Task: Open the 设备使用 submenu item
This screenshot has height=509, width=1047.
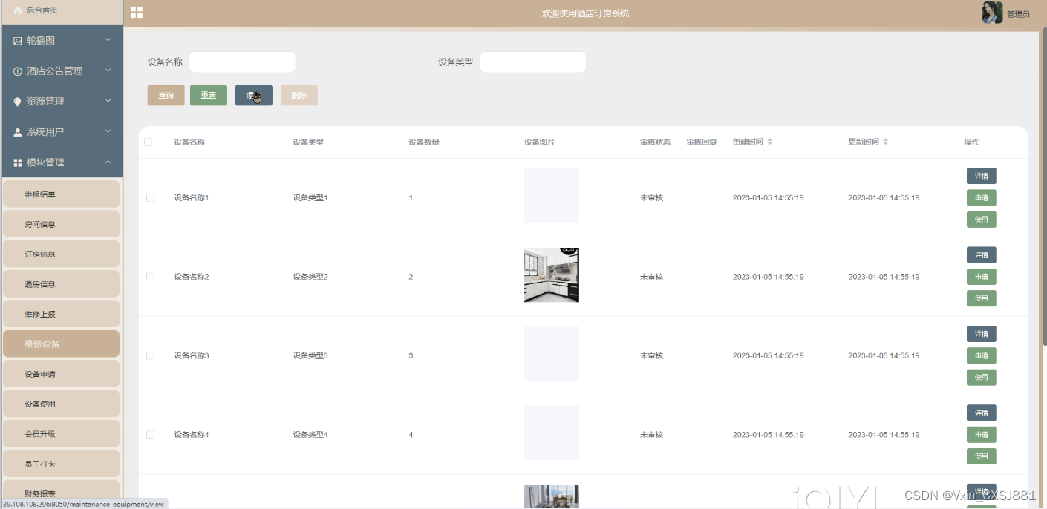Action: (61, 404)
